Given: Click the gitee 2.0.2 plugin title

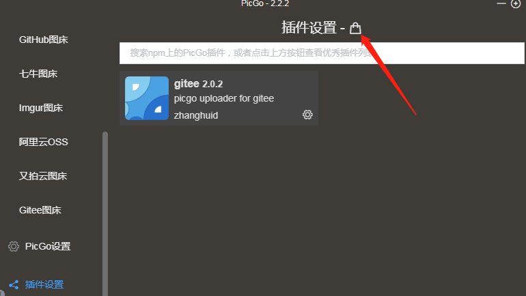Looking at the screenshot, I should 198,84.
